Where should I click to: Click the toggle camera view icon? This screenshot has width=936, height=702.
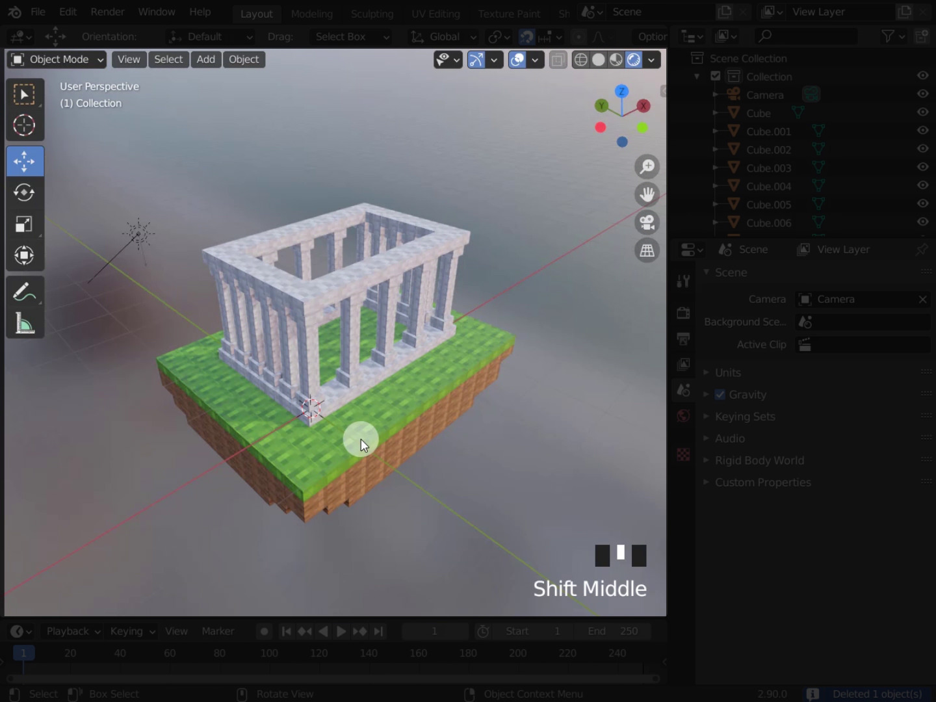[647, 222]
